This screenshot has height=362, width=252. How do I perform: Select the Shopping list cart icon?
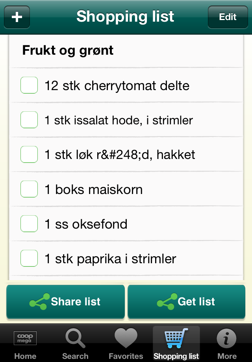(x=176, y=338)
